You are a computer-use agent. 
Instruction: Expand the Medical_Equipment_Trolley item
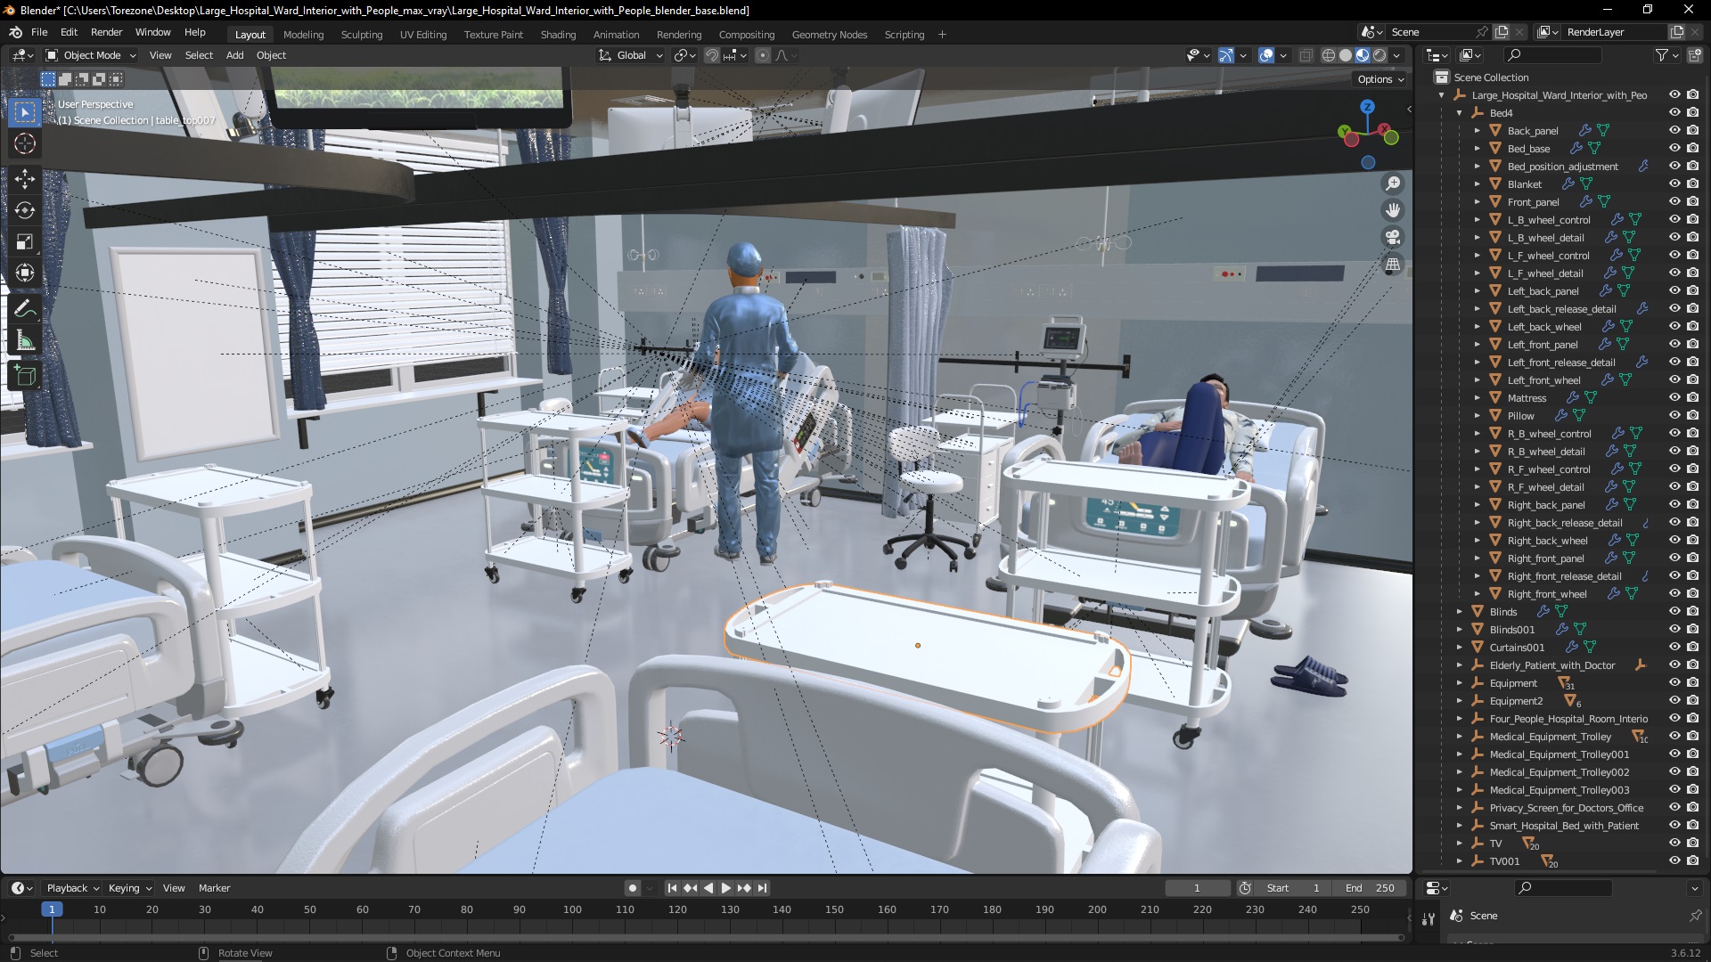click(x=1459, y=737)
